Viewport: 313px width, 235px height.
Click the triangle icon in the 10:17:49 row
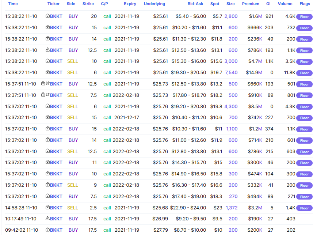pos(47,219)
